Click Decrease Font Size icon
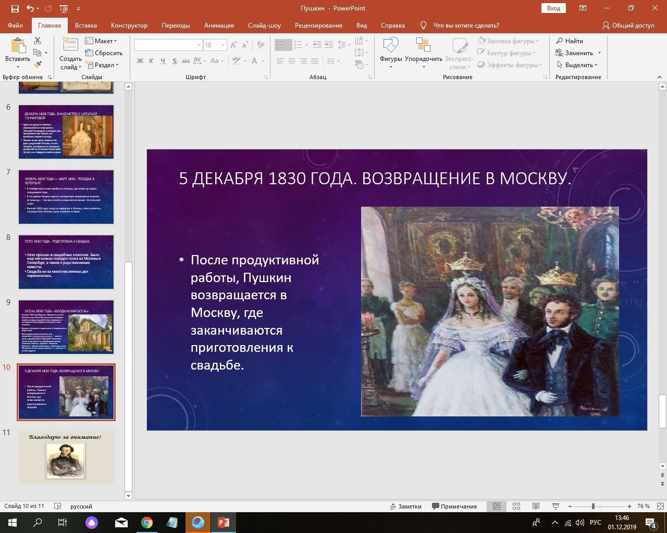This screenshot has width=667, height=533. tap(245, 45)
